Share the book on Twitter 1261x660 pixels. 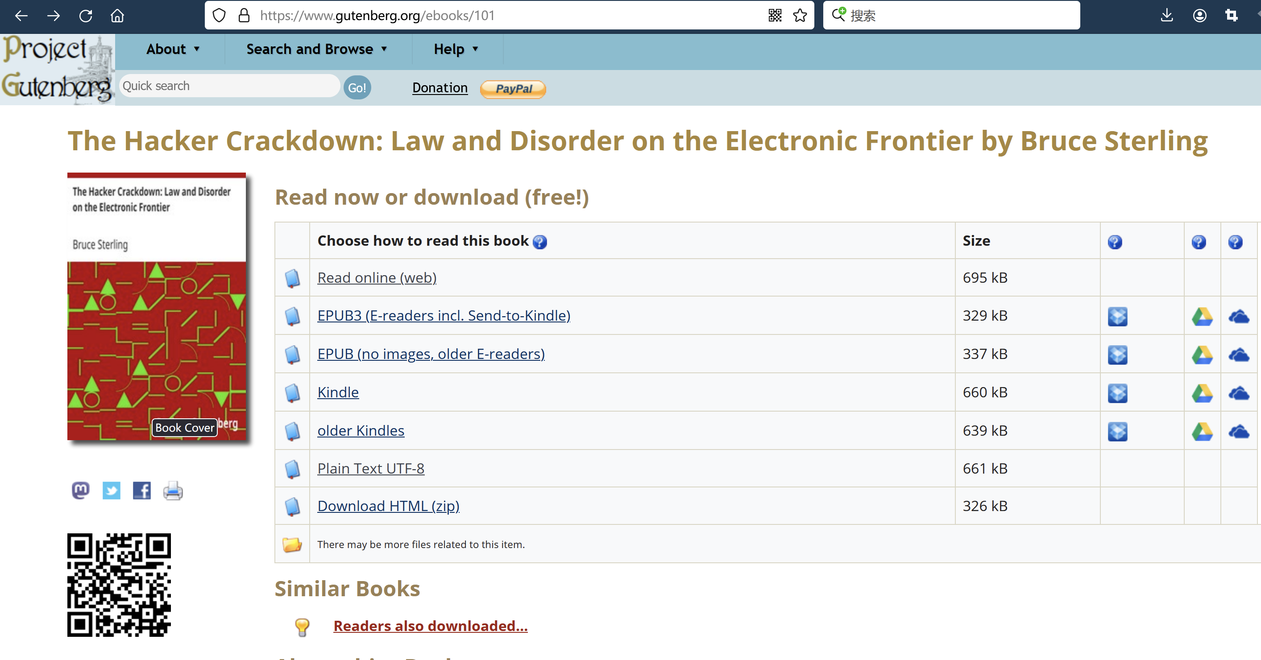pyautogui.click(x=111, y=490)
